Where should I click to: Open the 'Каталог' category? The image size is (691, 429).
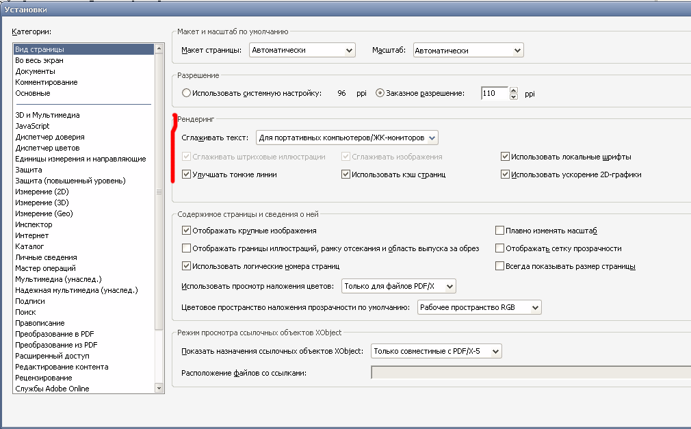[29, 246]
